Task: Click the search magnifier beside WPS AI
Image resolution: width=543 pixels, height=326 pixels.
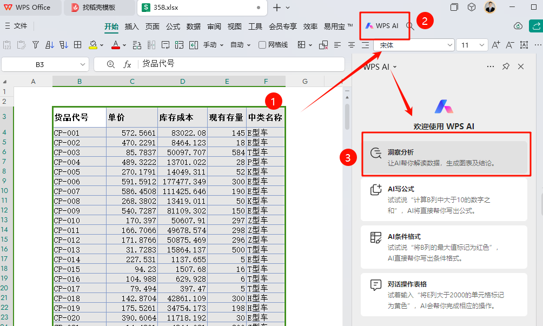Action: click(x=410, y=26)
